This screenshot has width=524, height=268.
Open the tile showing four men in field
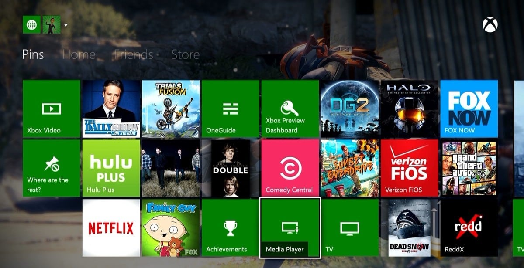coord(171,168)
